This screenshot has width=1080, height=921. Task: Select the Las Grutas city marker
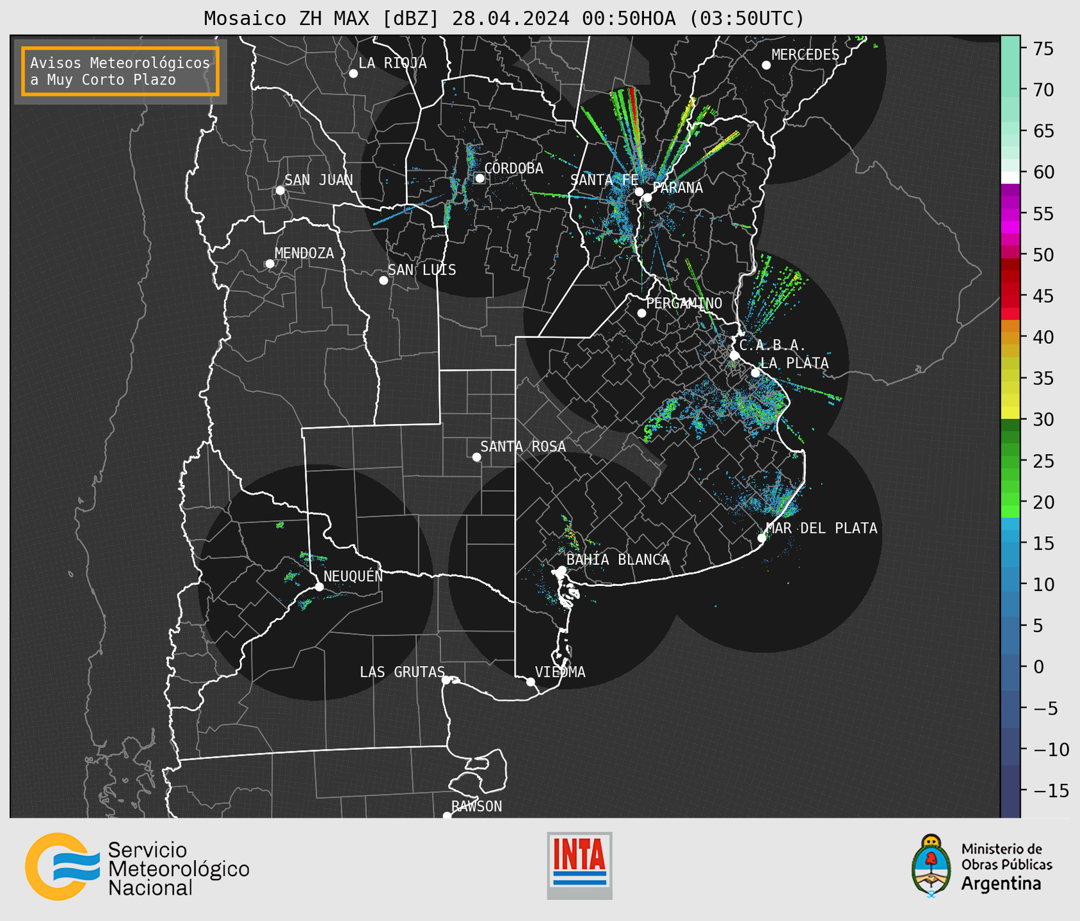pyautogui.click(x=446, y=680)
